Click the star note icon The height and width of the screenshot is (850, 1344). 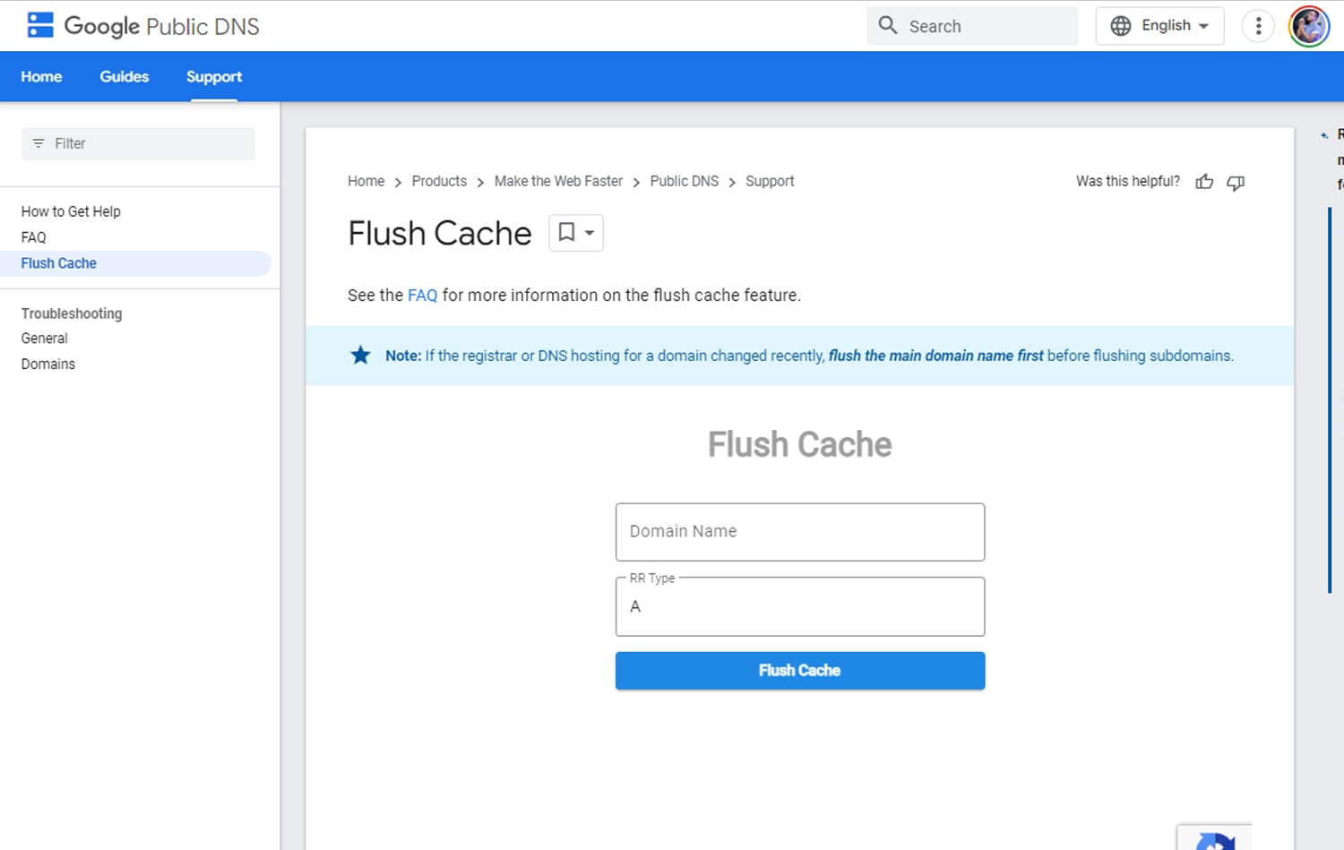[x=359, y=355]
